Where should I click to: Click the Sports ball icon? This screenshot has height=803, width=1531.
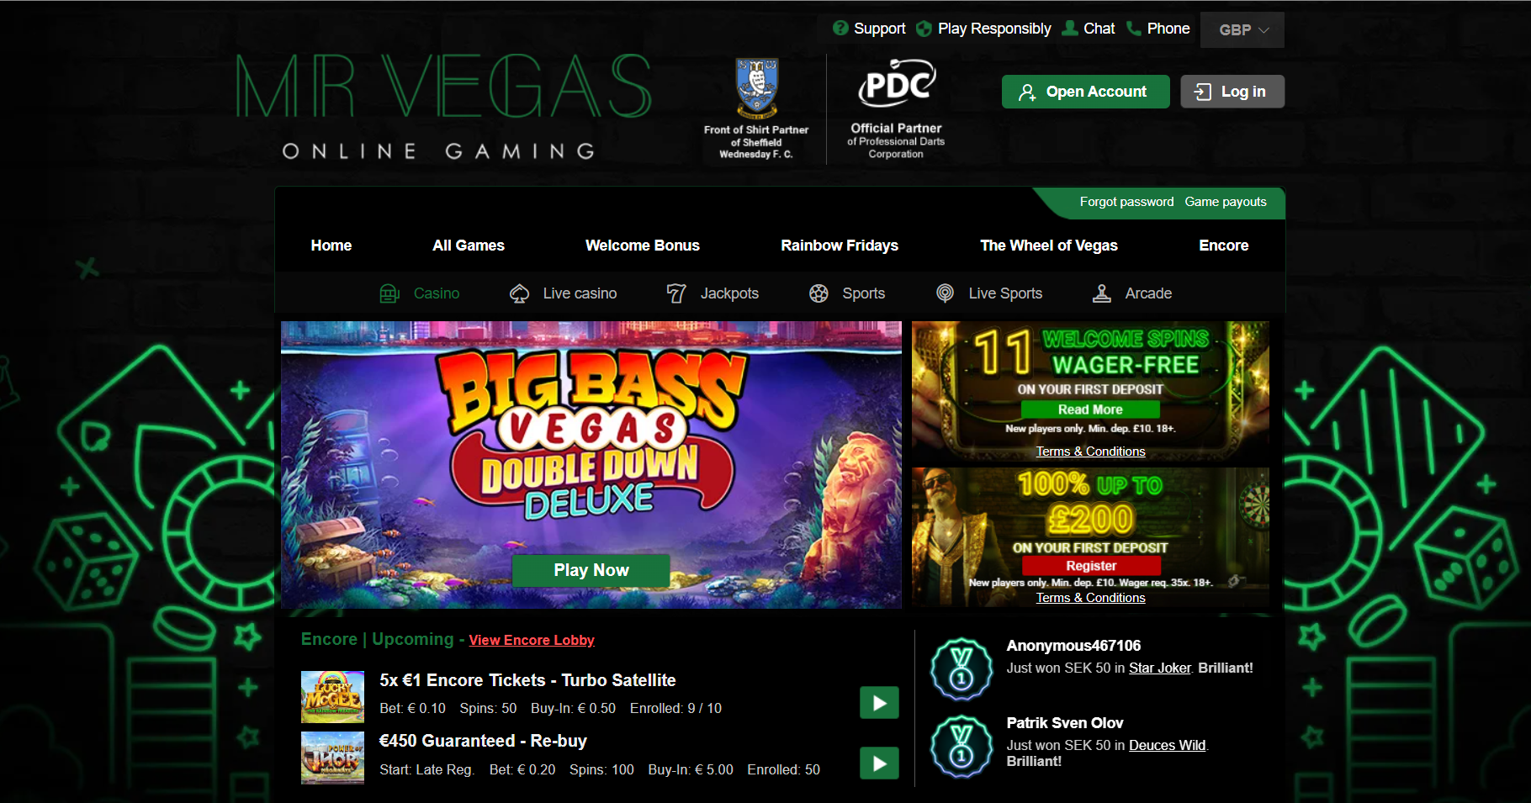click(818, 293)
